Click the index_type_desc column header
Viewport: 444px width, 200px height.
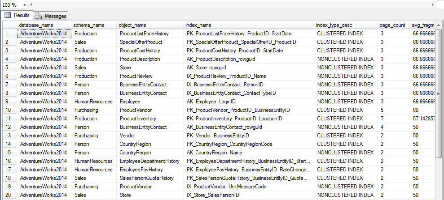(346, 25)
